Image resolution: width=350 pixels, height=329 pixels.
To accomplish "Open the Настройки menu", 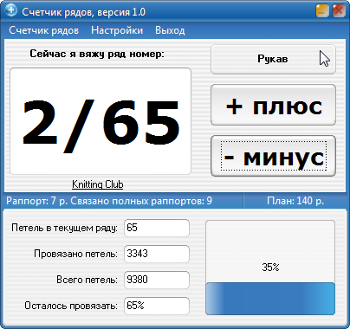I will pos(117,30).
